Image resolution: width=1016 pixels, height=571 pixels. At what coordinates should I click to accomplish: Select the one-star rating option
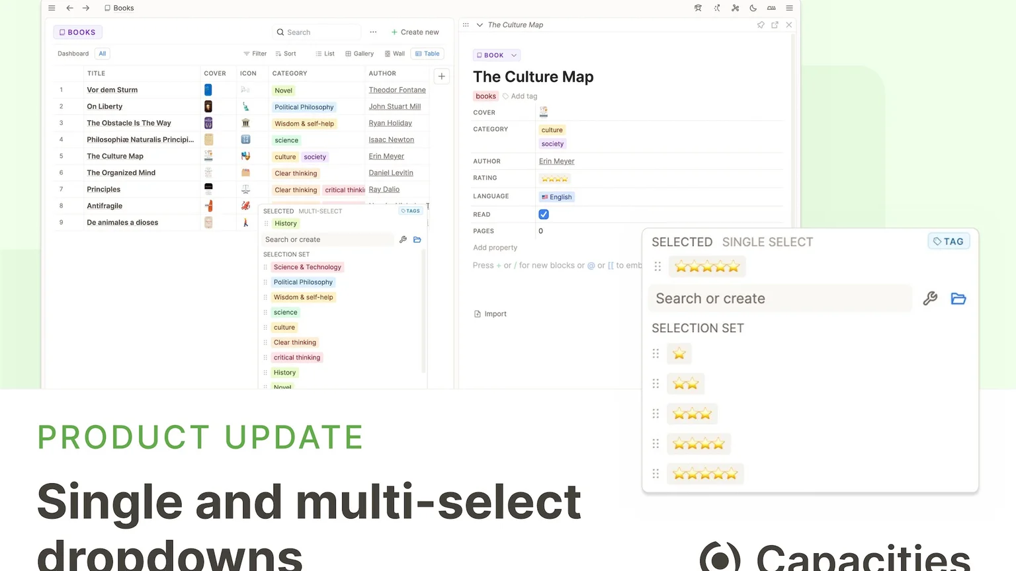point(679,354)
